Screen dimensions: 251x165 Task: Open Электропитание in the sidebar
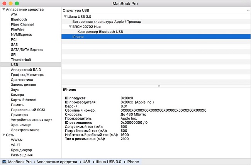click(25, 130)
